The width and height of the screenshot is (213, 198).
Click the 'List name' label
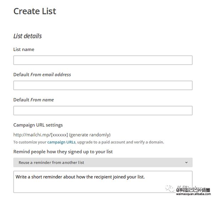pos(24,49)
